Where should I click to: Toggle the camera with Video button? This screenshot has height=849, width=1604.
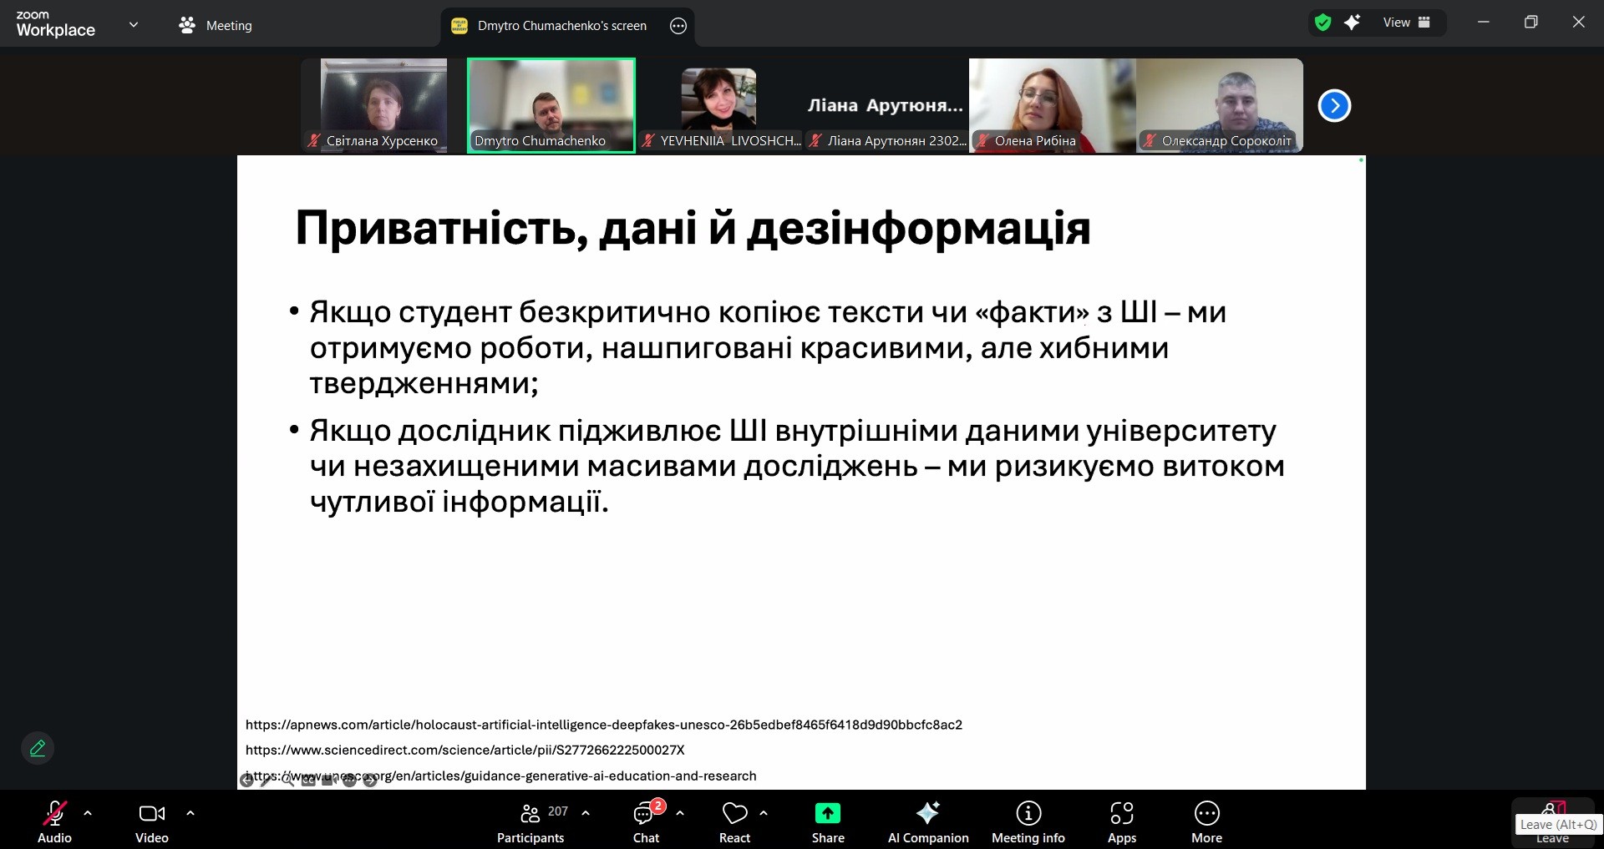151,821
